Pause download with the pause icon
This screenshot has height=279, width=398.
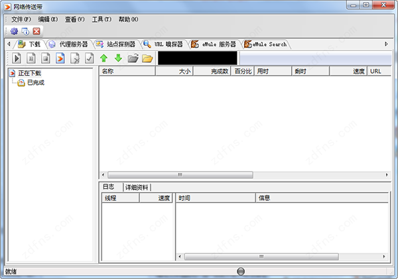(31, 59)
